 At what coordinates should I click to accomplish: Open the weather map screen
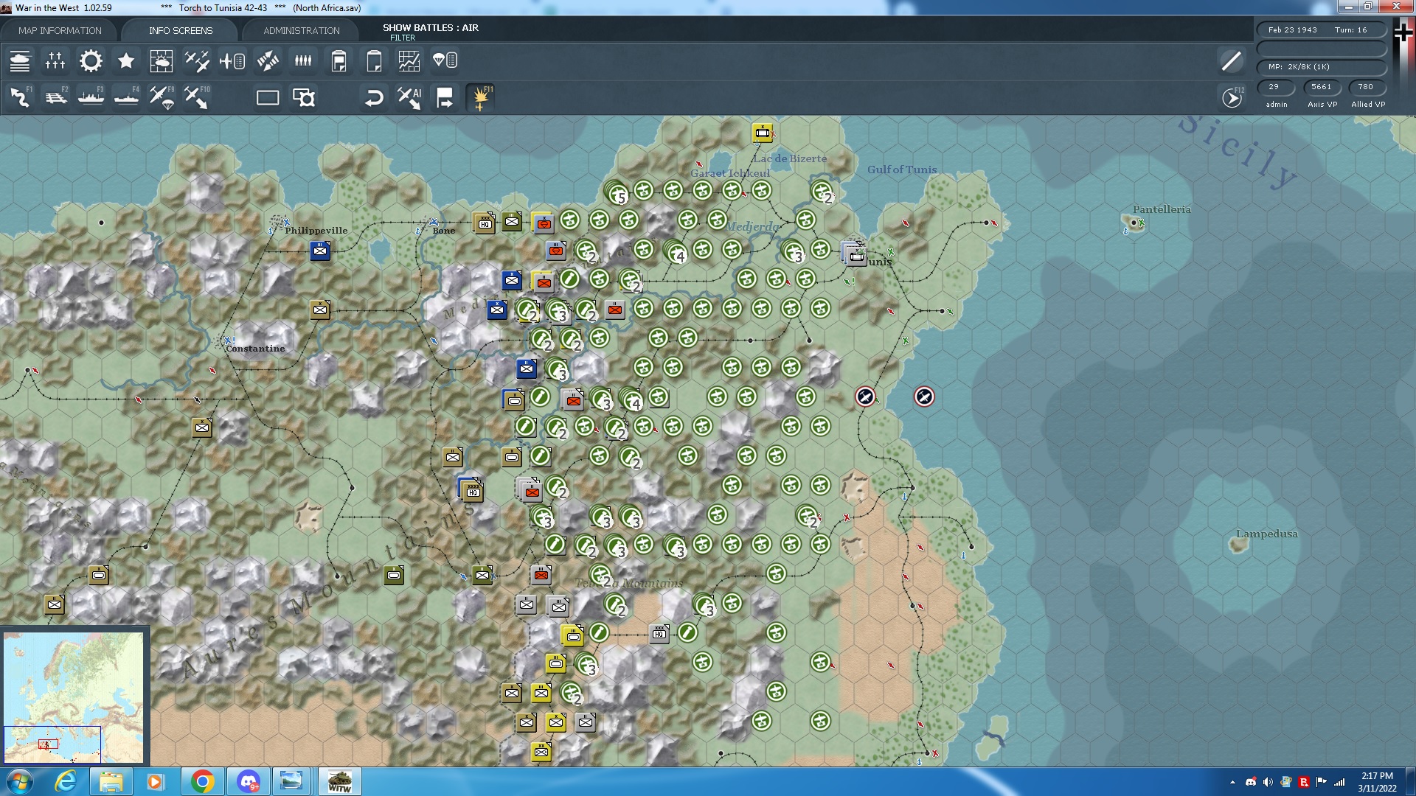coord(162,61)
